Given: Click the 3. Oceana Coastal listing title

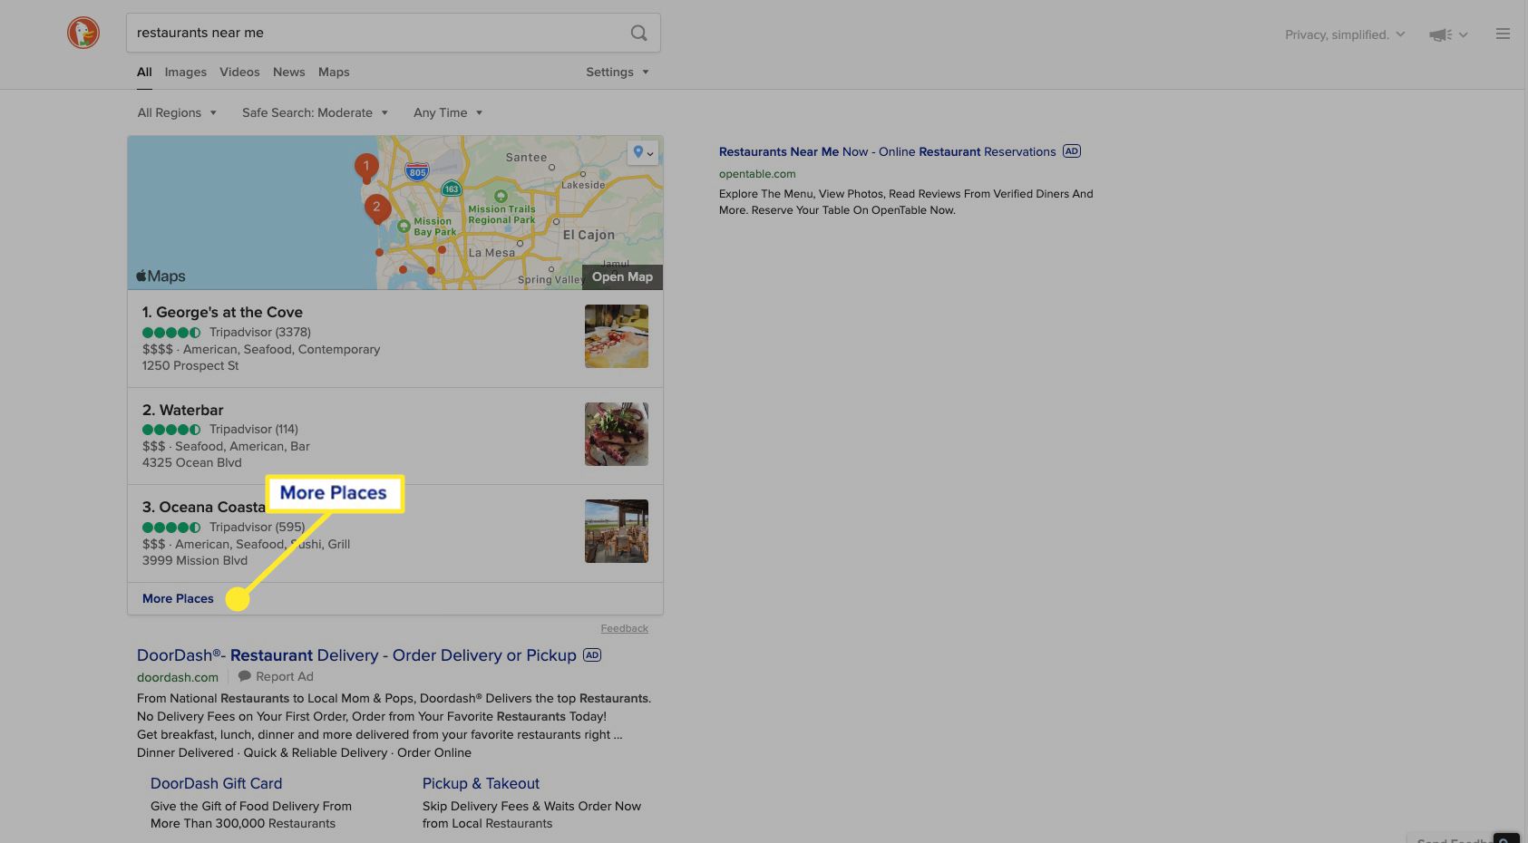Looking at the screenshot, I should click(x=203, y=507).
